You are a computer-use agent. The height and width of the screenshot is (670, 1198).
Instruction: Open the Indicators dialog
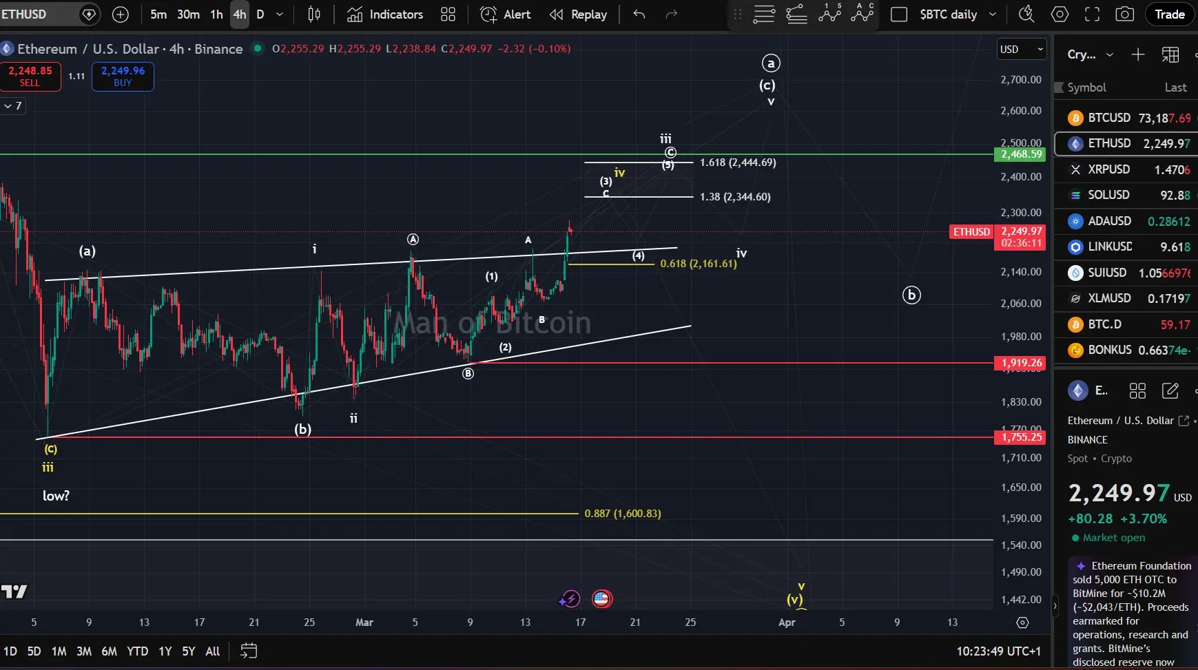point(385,14)
